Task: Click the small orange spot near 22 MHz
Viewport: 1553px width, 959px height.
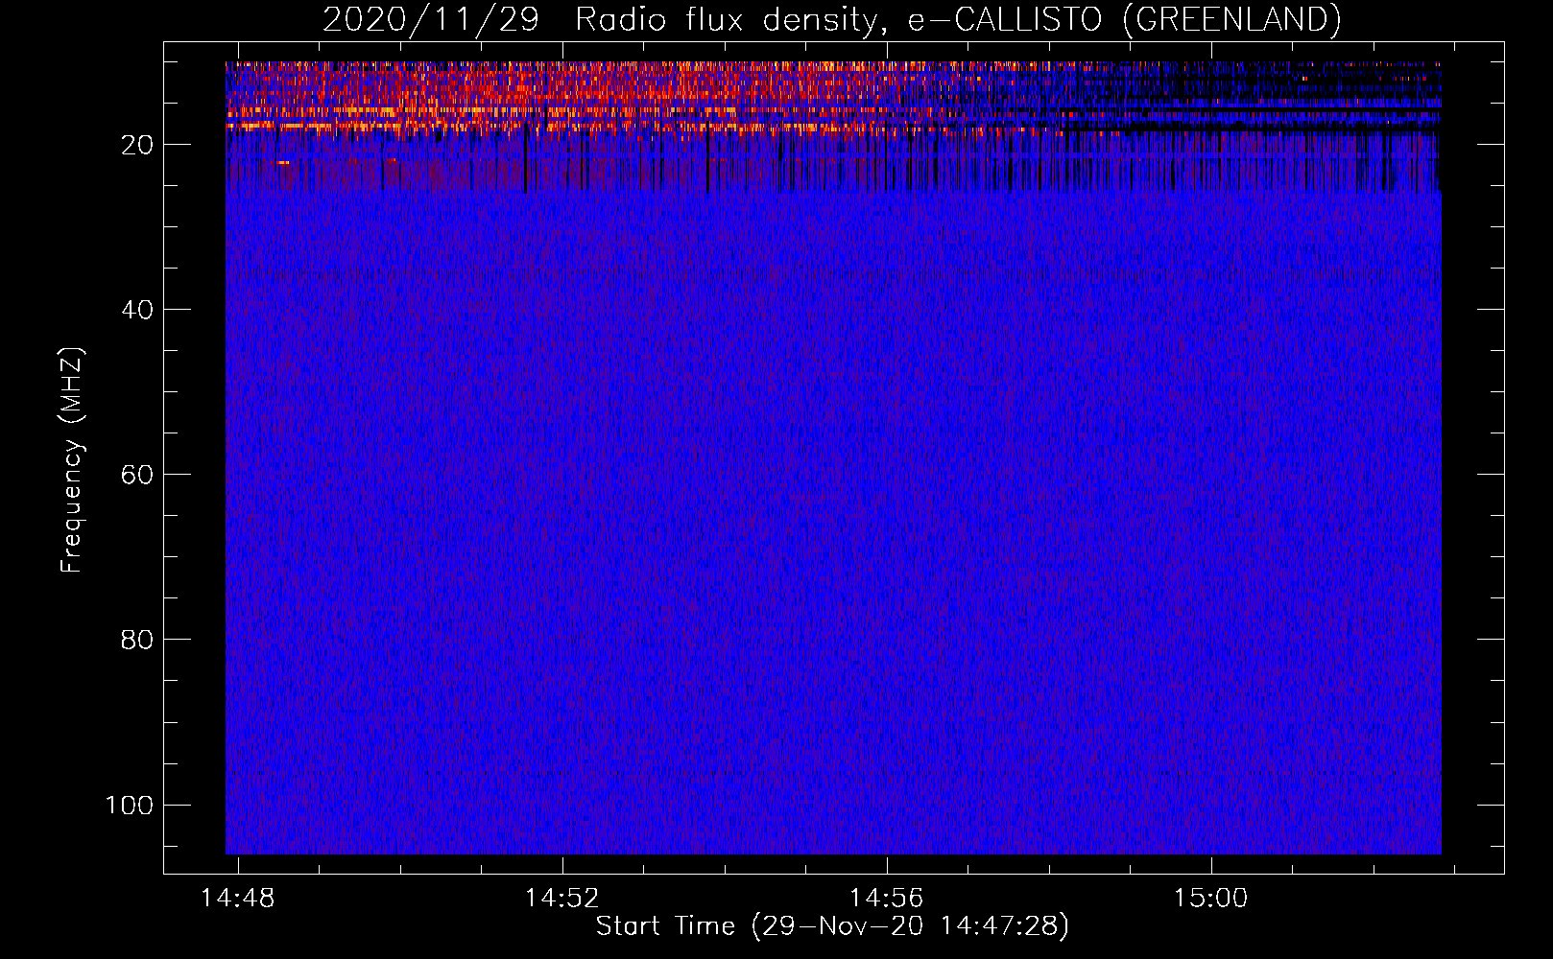Action: click(x=283, y=163)
